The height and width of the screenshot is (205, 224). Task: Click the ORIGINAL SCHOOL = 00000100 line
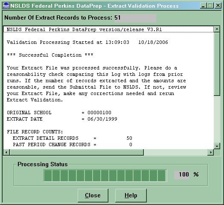tap(59, 113)
